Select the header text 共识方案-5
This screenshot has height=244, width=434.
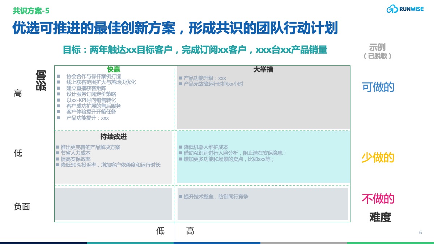click(x=31, y=11)
